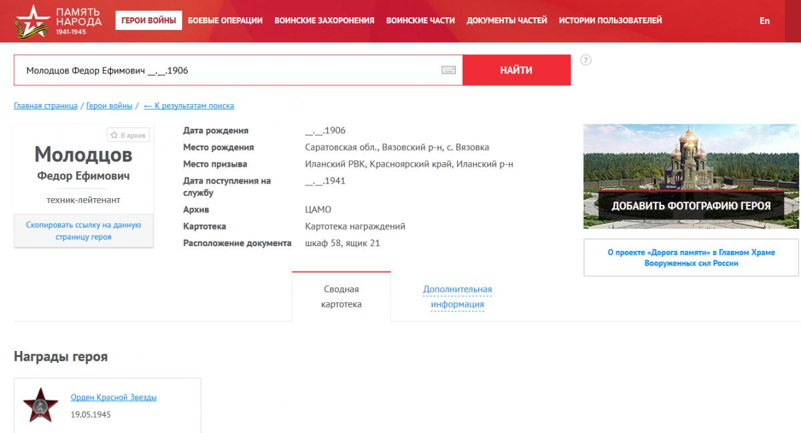Open Воинские захоронения menu item
This screenshot has height=433, width=801.
[324, 21]
